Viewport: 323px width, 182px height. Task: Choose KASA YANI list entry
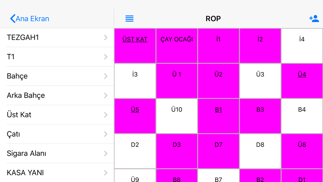(57, 173)
